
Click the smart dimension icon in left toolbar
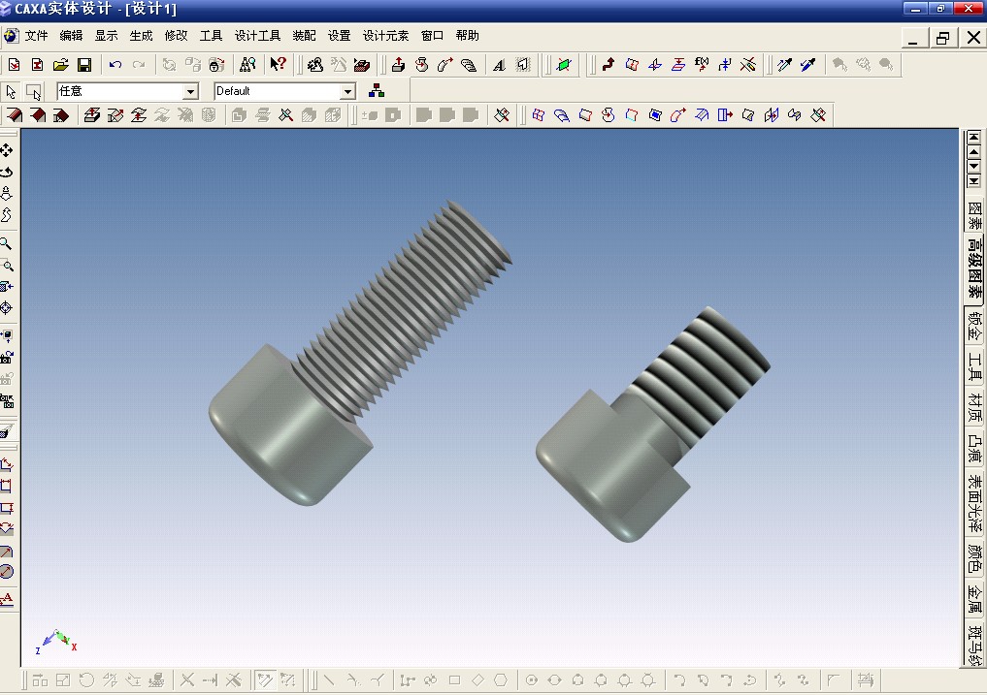tap(6, 464)
